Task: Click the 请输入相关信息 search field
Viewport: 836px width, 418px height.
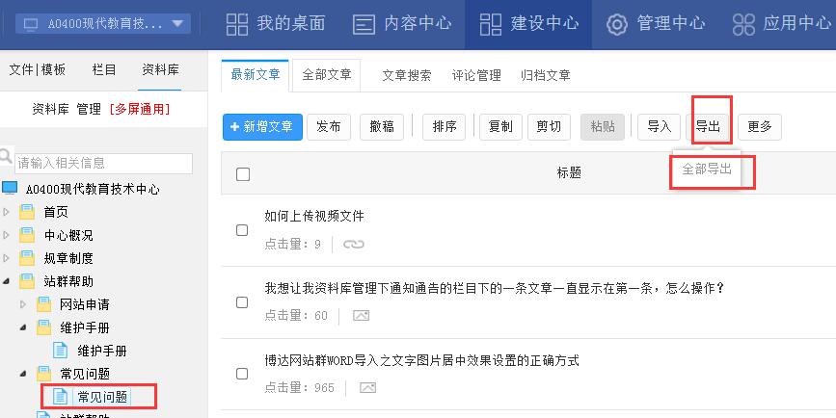Action: [104, 163]
